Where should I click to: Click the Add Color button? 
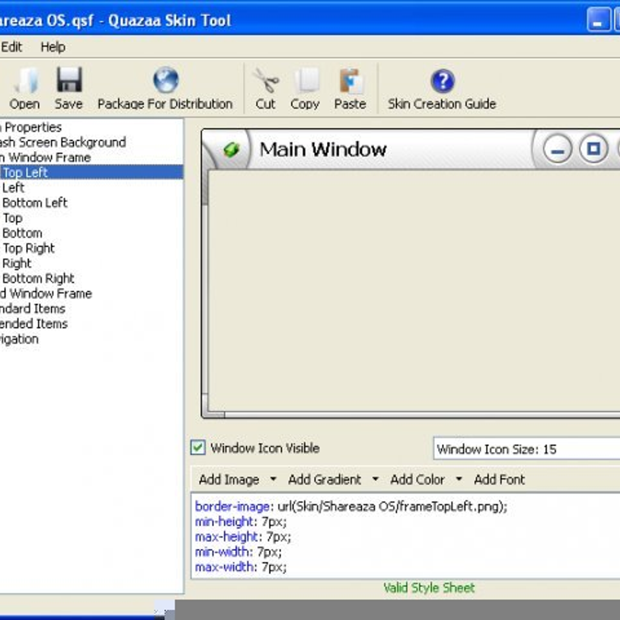pos(417,479)
